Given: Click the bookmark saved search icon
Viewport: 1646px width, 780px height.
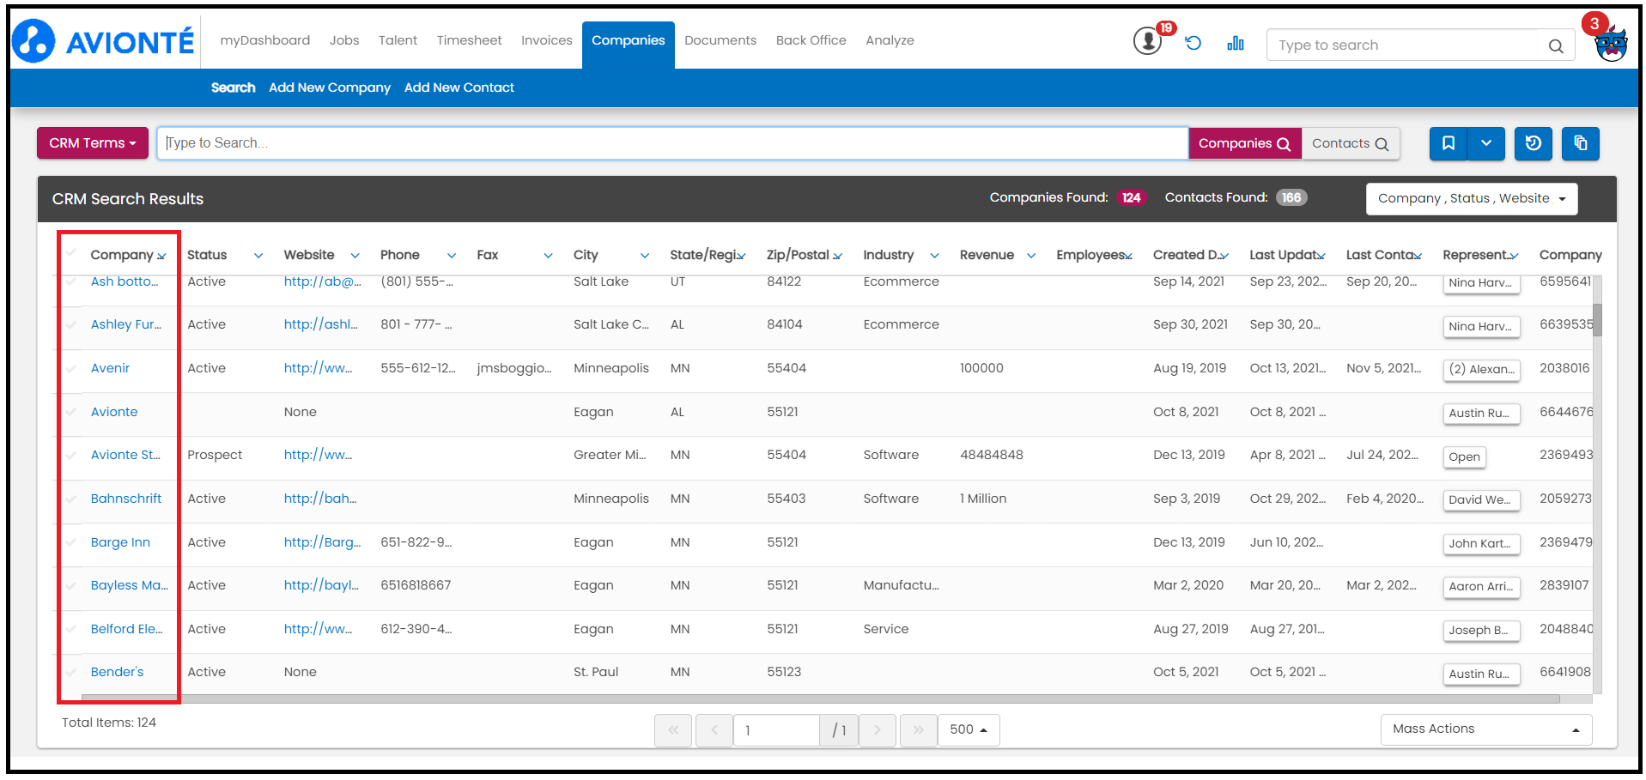Looking at the screenshot, I should click(1449, 143).
